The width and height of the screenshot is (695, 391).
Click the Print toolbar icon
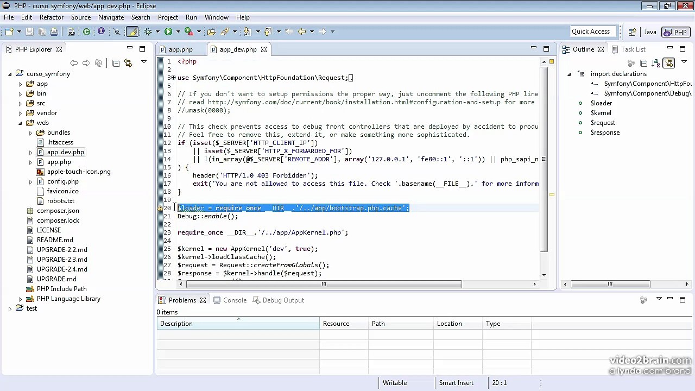(54, 31)
